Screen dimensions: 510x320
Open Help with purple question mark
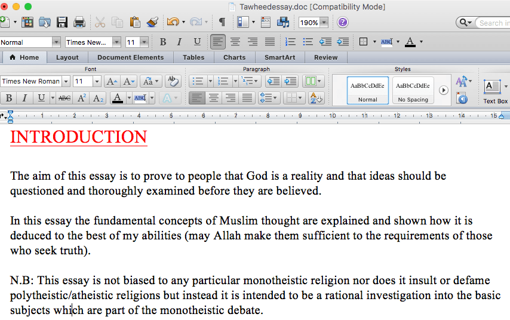pyautogui.click(x=343, y=23)
